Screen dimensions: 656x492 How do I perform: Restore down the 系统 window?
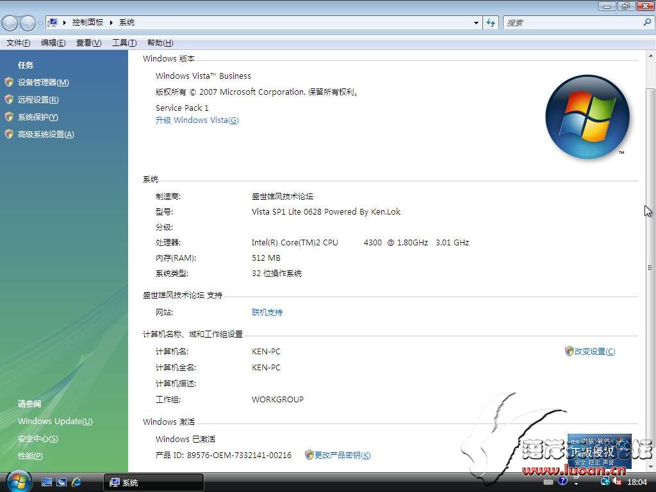(625, 6)
